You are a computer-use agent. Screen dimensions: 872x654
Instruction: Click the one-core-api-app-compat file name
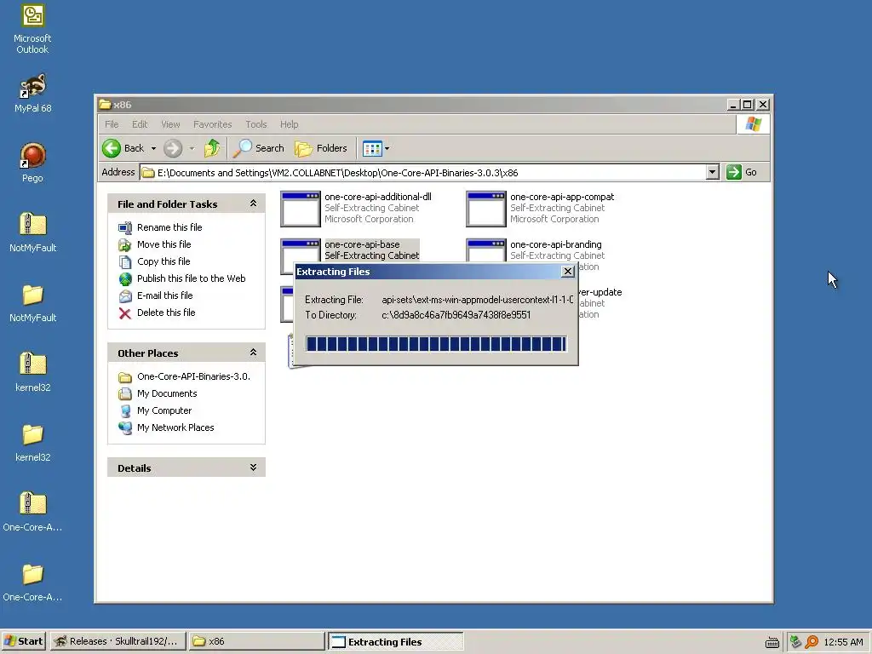click(562, 197)
